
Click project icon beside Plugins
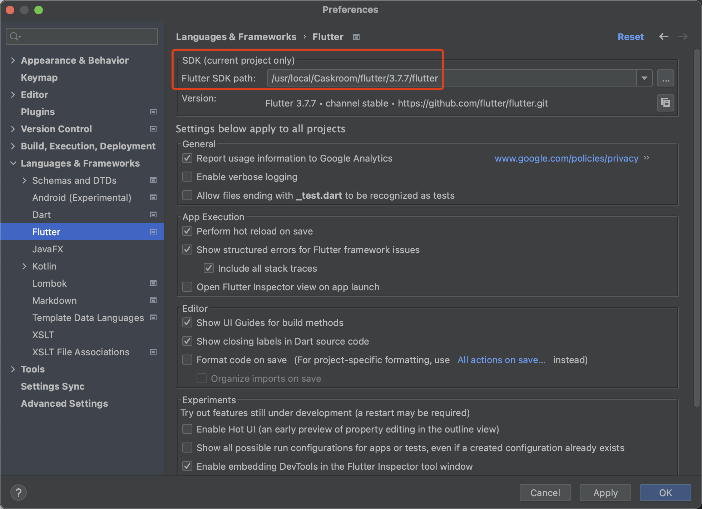(153, 112)
